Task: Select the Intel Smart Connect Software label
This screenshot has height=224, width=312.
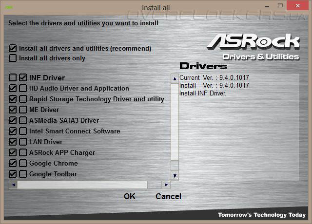Action: click(x=75, y=131)
